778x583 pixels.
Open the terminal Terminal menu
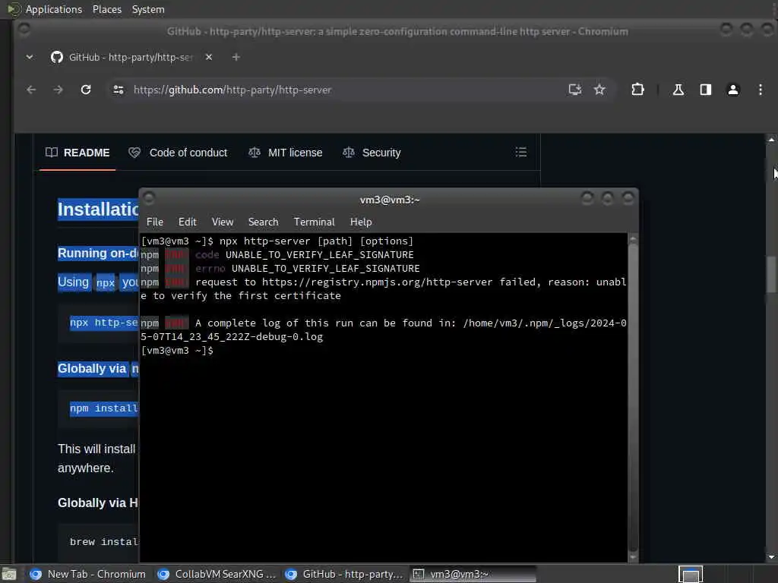[x=314, y=222]
